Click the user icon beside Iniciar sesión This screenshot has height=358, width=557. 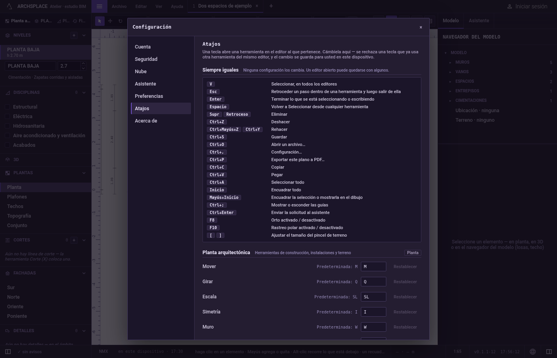click(510, 6)
